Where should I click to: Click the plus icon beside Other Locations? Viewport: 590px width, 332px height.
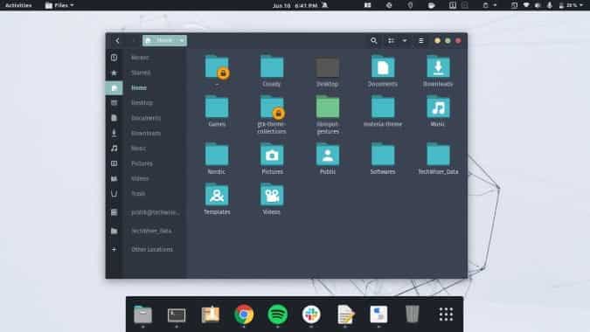114,249
